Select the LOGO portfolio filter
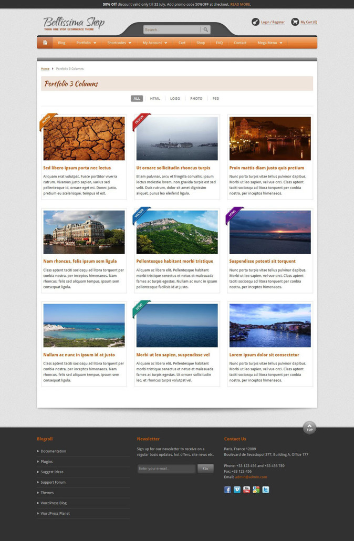Viewport: 354px width, 541px height. 175,99
